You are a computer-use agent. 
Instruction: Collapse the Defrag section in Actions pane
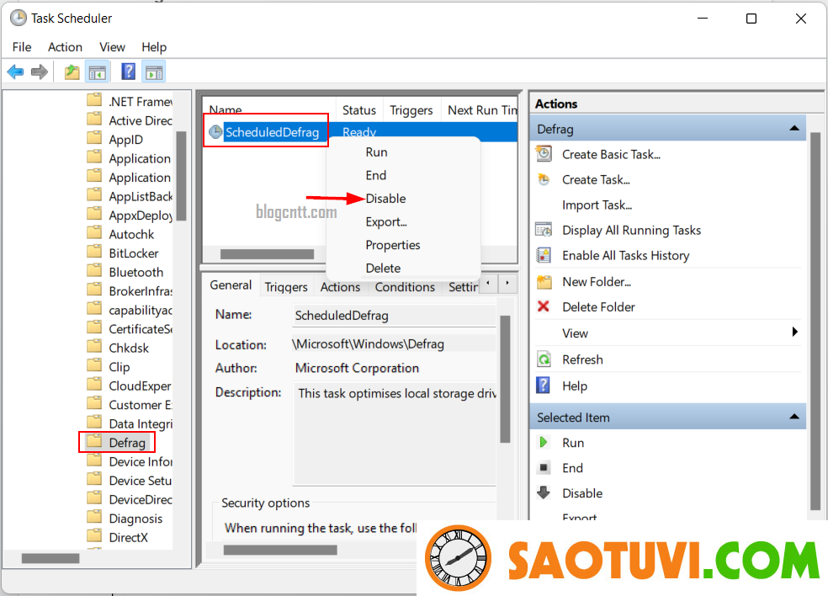click(x=793, y=129)
